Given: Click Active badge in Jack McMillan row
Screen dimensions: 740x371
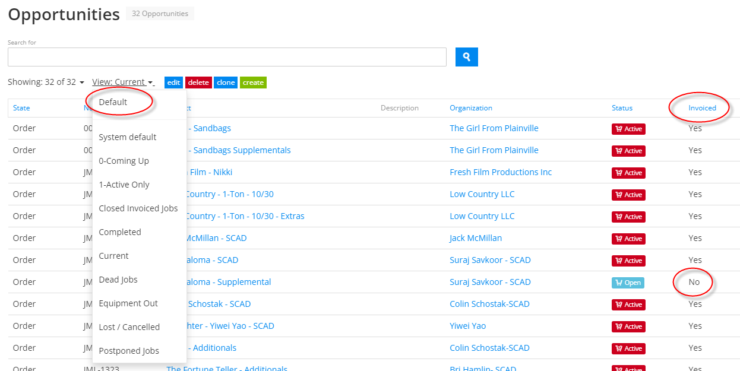Looking at the screenshot, I should click(628, 239).
